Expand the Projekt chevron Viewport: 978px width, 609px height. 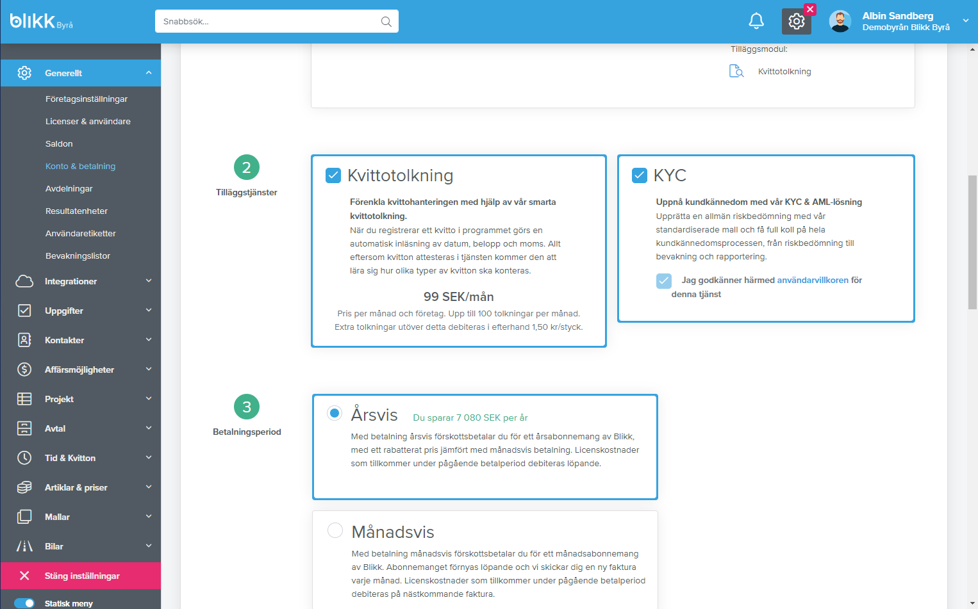click(x=149, y=399)
